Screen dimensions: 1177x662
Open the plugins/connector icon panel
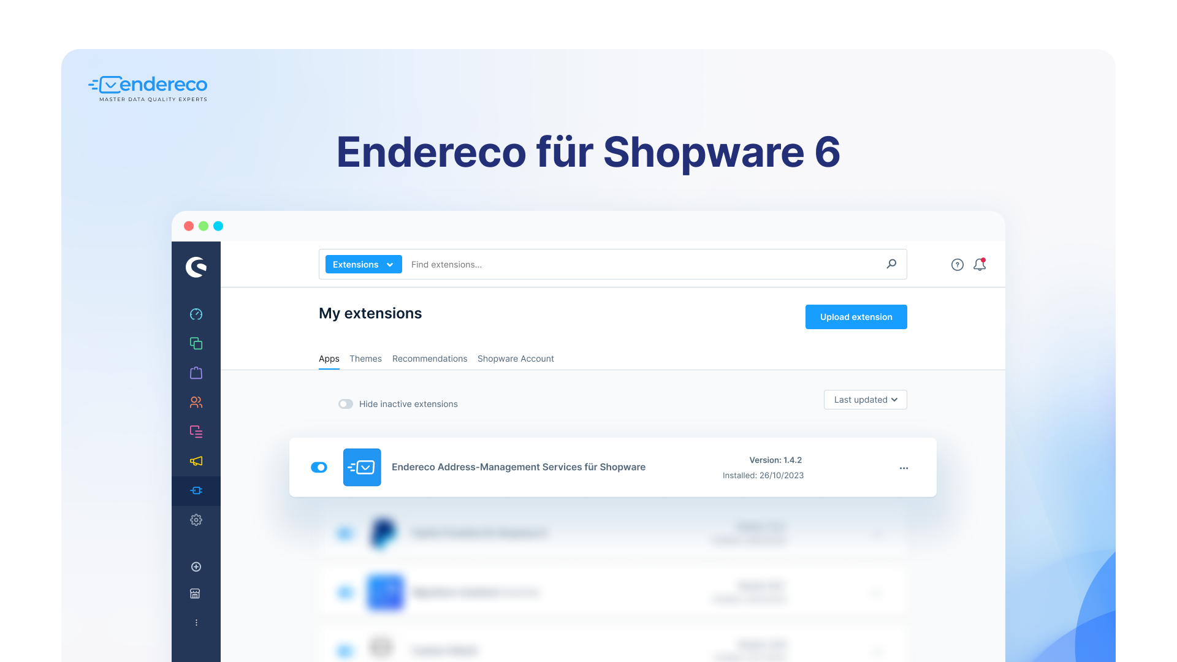(196, 490)
